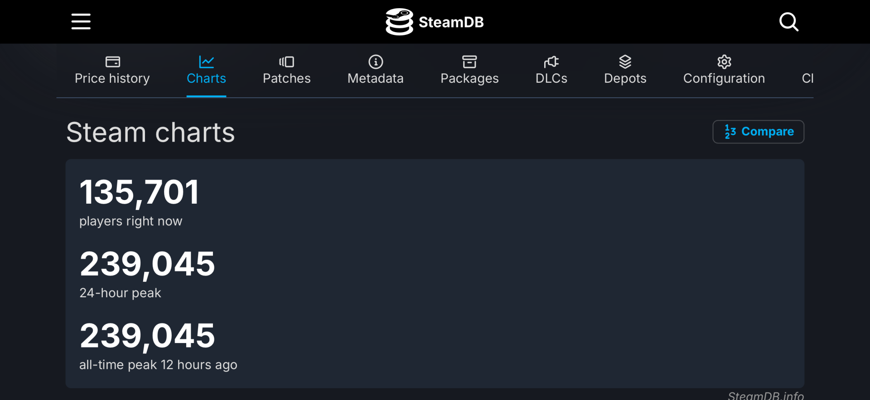Open the Configuration tab

[x=724, y=79]
